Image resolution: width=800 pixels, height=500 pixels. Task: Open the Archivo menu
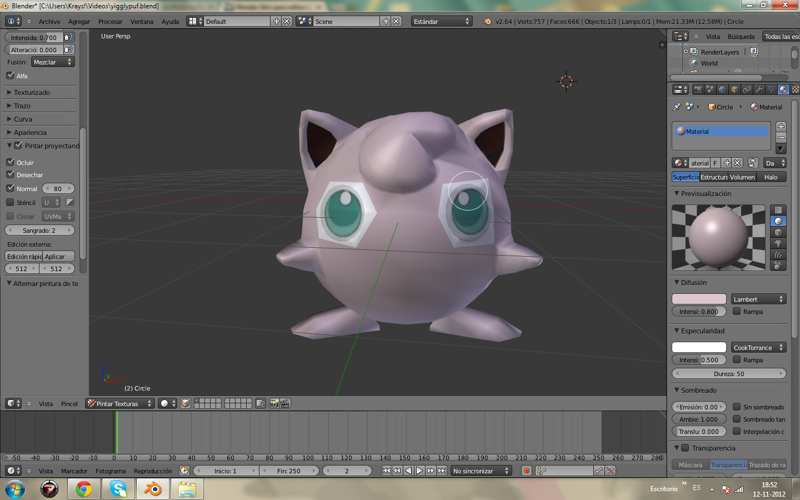49,22
